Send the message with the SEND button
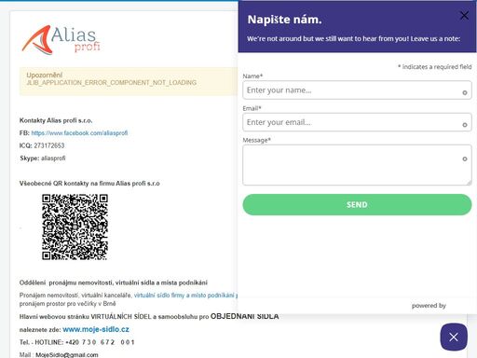Screen dimensions: 477x358 tap(357, 204)
